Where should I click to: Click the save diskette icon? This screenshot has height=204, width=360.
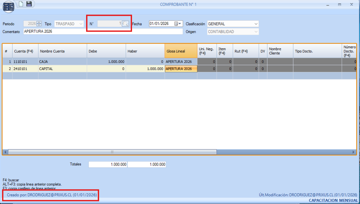coord(29,4)
